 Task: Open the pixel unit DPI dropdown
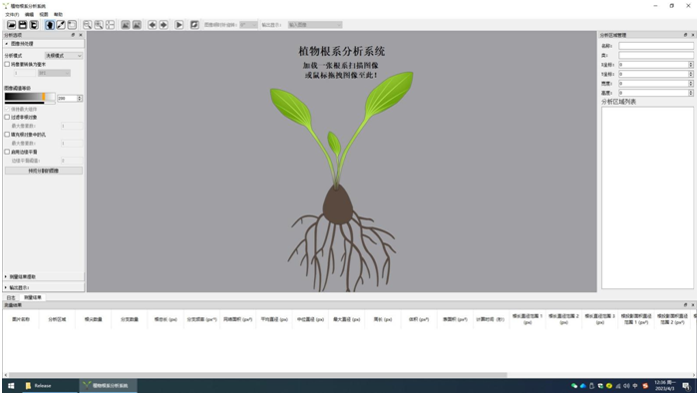[x=54, y=73]
